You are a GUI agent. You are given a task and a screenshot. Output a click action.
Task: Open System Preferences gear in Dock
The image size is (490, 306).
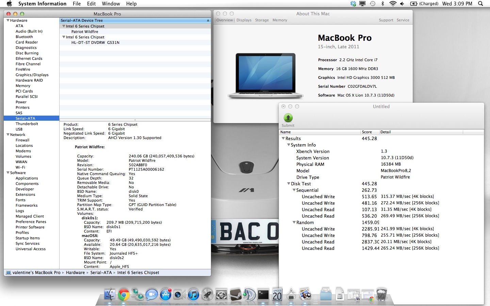pyautogui.click(x=222, y=294)
